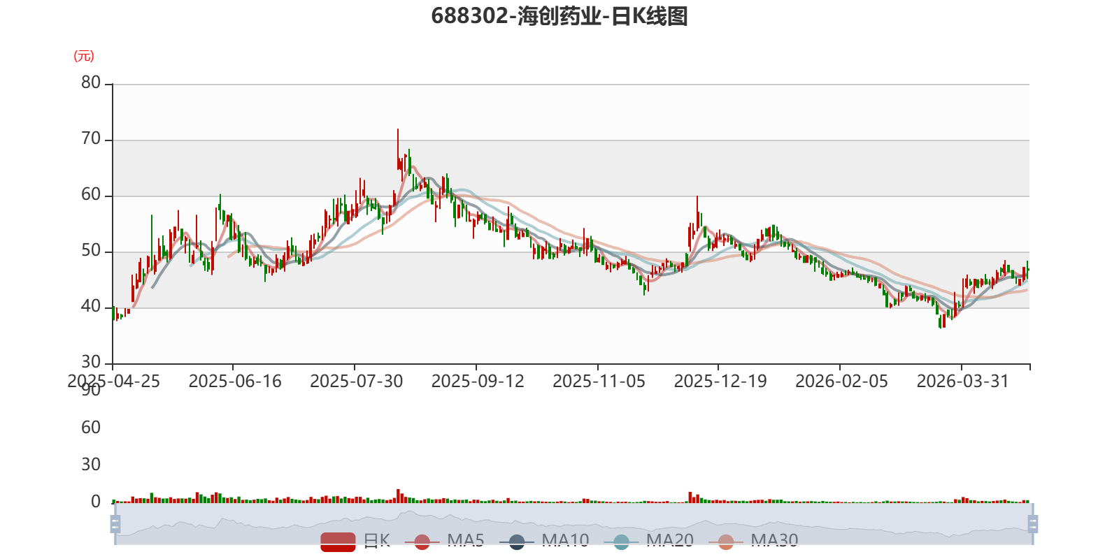Image resolution: width=1119 pixels, height=559 pixels.
Task: Click the date label 2026-03-31
Action: 963,382
